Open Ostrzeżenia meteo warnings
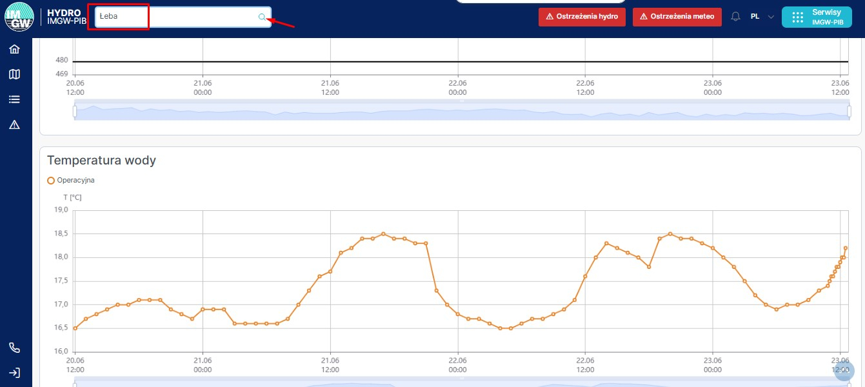 (x=677, y=17)
